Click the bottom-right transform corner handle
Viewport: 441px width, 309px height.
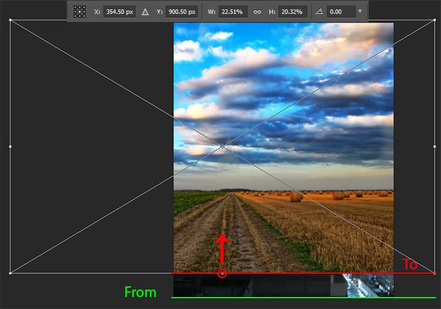click(434, 273)
